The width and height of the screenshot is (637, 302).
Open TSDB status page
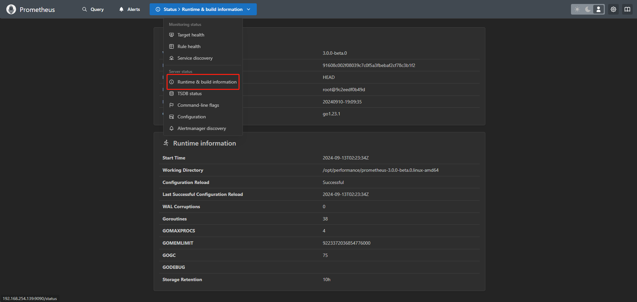click(x=203, y=93)
